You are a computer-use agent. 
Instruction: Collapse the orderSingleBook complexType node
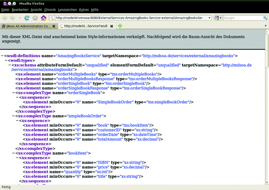coord(14,93)
